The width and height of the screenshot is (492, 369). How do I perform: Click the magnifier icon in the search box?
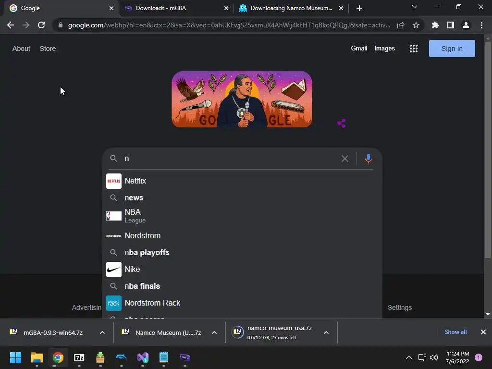pyautogui.click(x=113, y=159)
